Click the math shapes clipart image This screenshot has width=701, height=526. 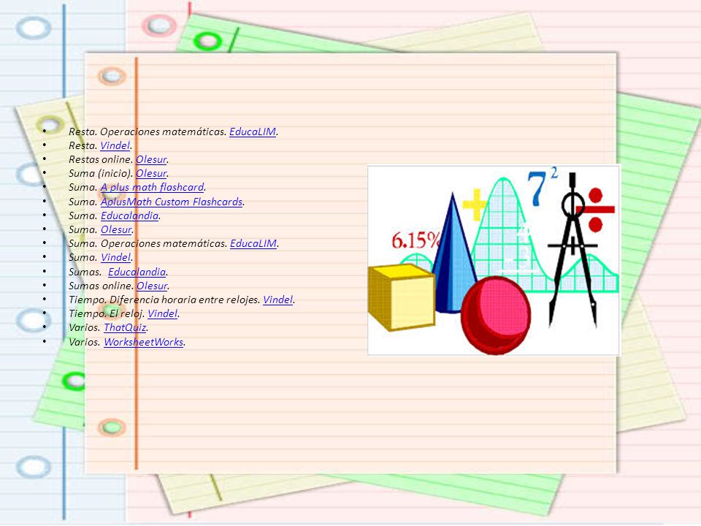click(494, 260)
